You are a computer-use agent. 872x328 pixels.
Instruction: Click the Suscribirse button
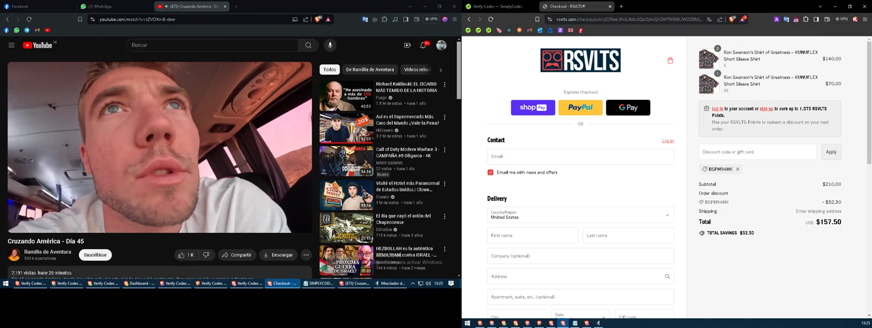pos(95,255)
